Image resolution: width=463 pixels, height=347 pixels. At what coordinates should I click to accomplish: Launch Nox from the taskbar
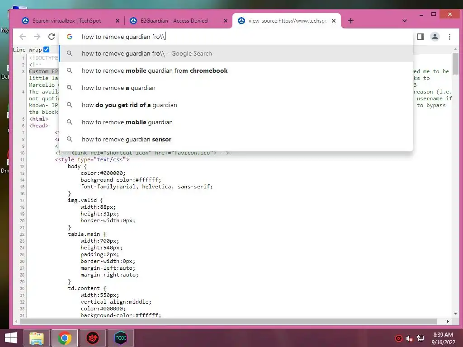click(120, 338)
